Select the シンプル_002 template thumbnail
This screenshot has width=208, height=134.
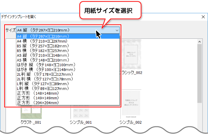tap(131, 104)
